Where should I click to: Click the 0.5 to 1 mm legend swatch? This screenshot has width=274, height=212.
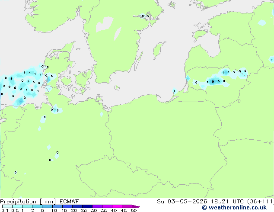click(x=17, y=206)
